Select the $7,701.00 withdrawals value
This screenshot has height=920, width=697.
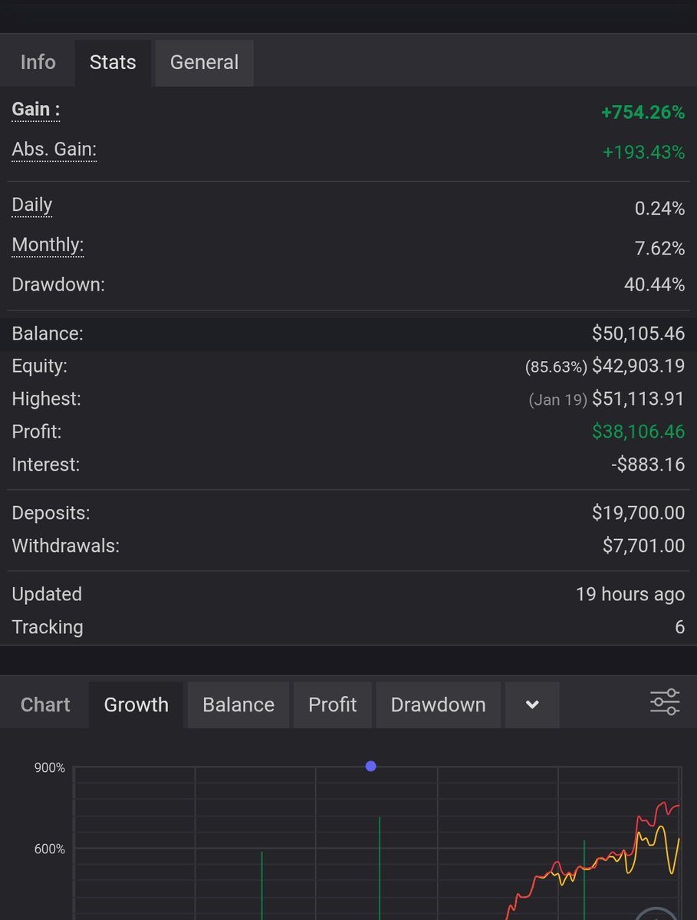[643, 546]
